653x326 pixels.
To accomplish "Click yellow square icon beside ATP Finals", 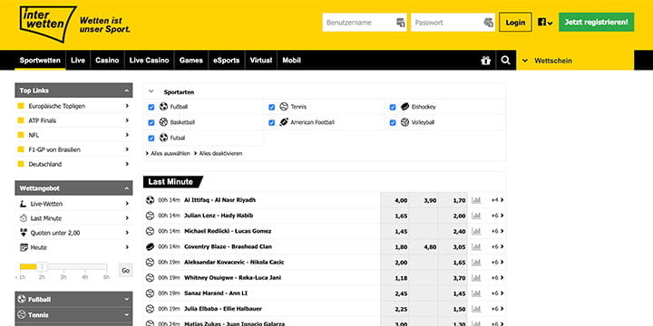I will tap(21, 120).
